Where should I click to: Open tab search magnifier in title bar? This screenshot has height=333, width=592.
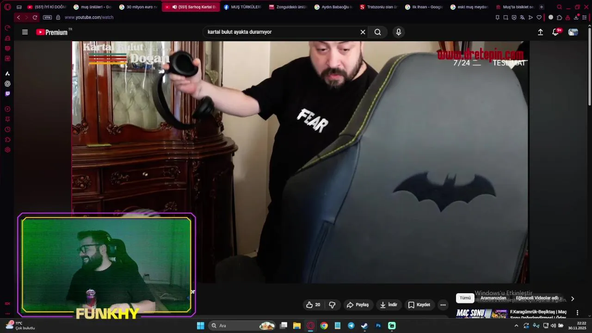click(x=559, y=7)
